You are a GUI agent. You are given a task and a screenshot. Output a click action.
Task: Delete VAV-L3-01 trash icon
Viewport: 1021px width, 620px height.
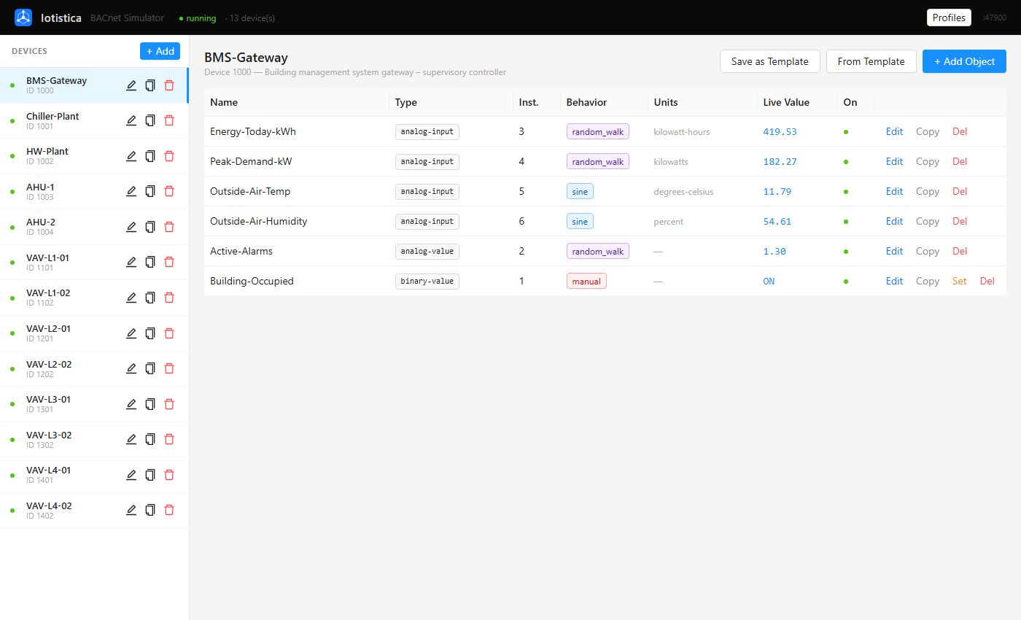(x=169, y=404)
